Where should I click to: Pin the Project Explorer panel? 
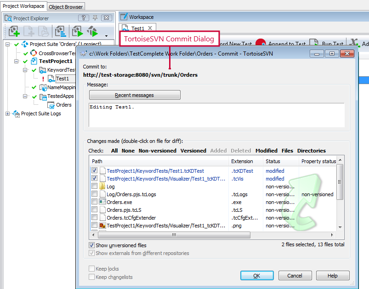coord(95,18)
